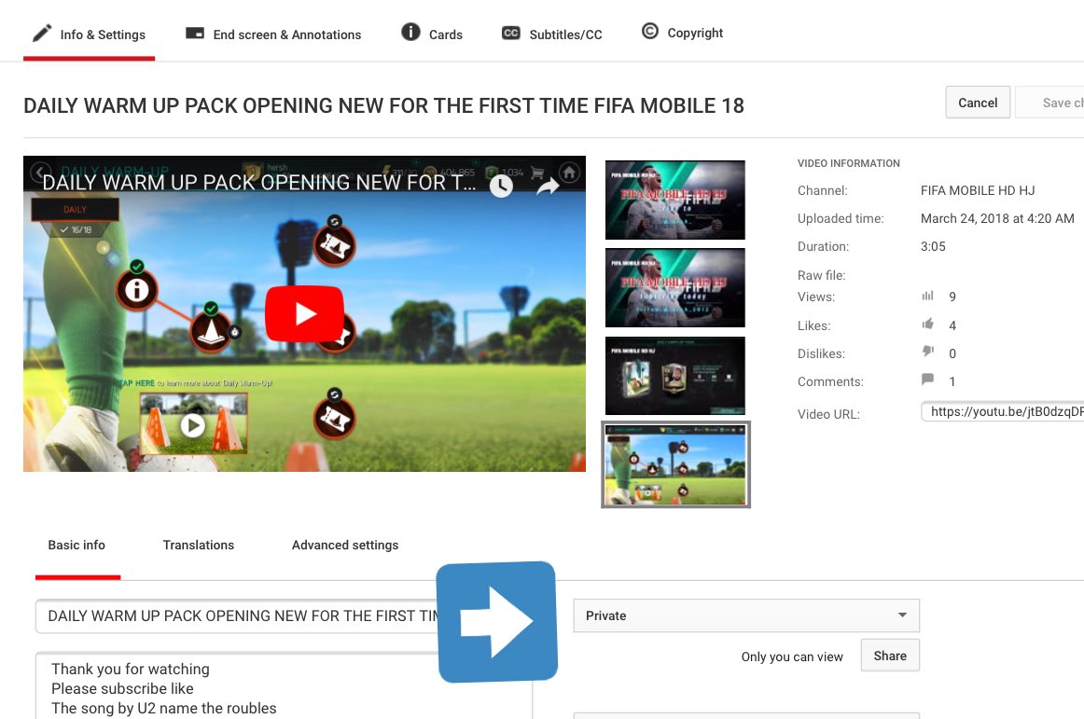Click the thumbs up likes icon

click(x=928, y=325)
